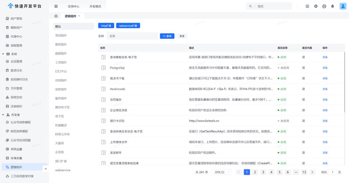Collapse the 开发者 sidebar group
Image resolution: width=349 pixels, height=183 pixels.
pyautogui.click(x=3, y=115)
